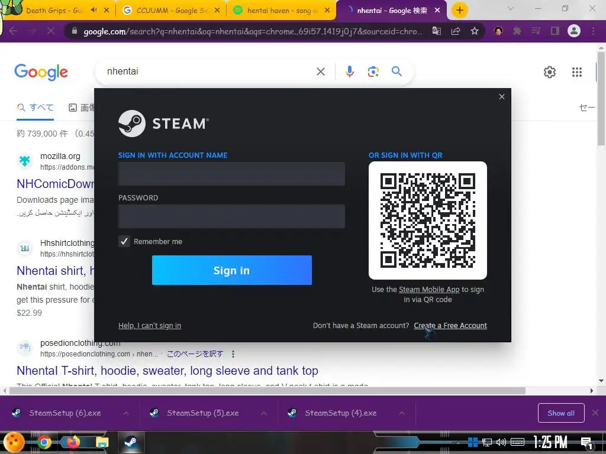Stop loading the page with X button
This screenshot has height=454, width=606.
(x=51, y=31)
